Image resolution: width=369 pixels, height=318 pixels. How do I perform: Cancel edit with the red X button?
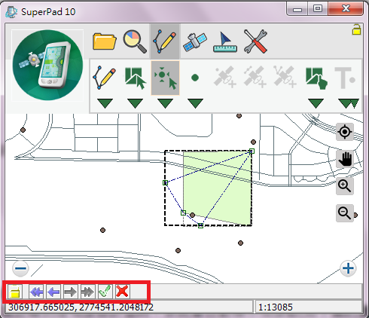pyautogui.click(x=122, y=292)
